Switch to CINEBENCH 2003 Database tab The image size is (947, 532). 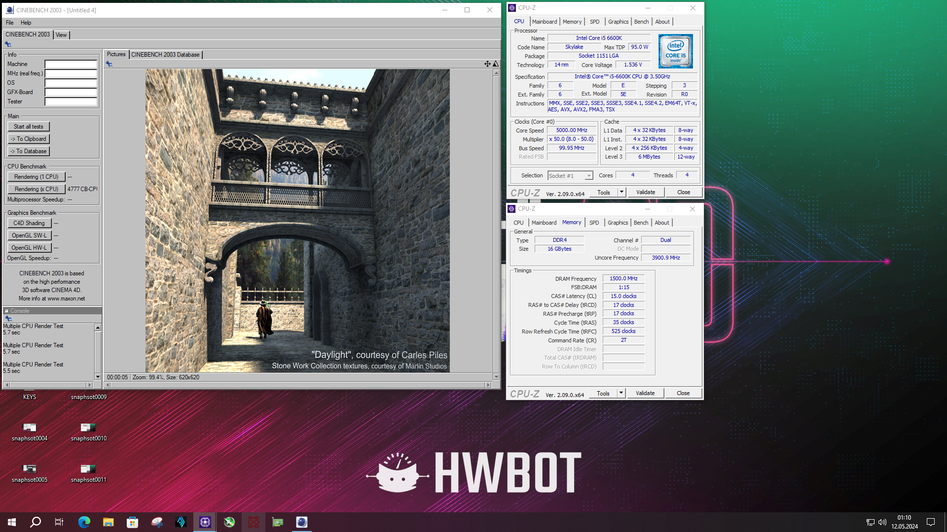coord(165,55)
